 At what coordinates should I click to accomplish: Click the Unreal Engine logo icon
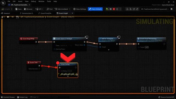click(3, 3)
